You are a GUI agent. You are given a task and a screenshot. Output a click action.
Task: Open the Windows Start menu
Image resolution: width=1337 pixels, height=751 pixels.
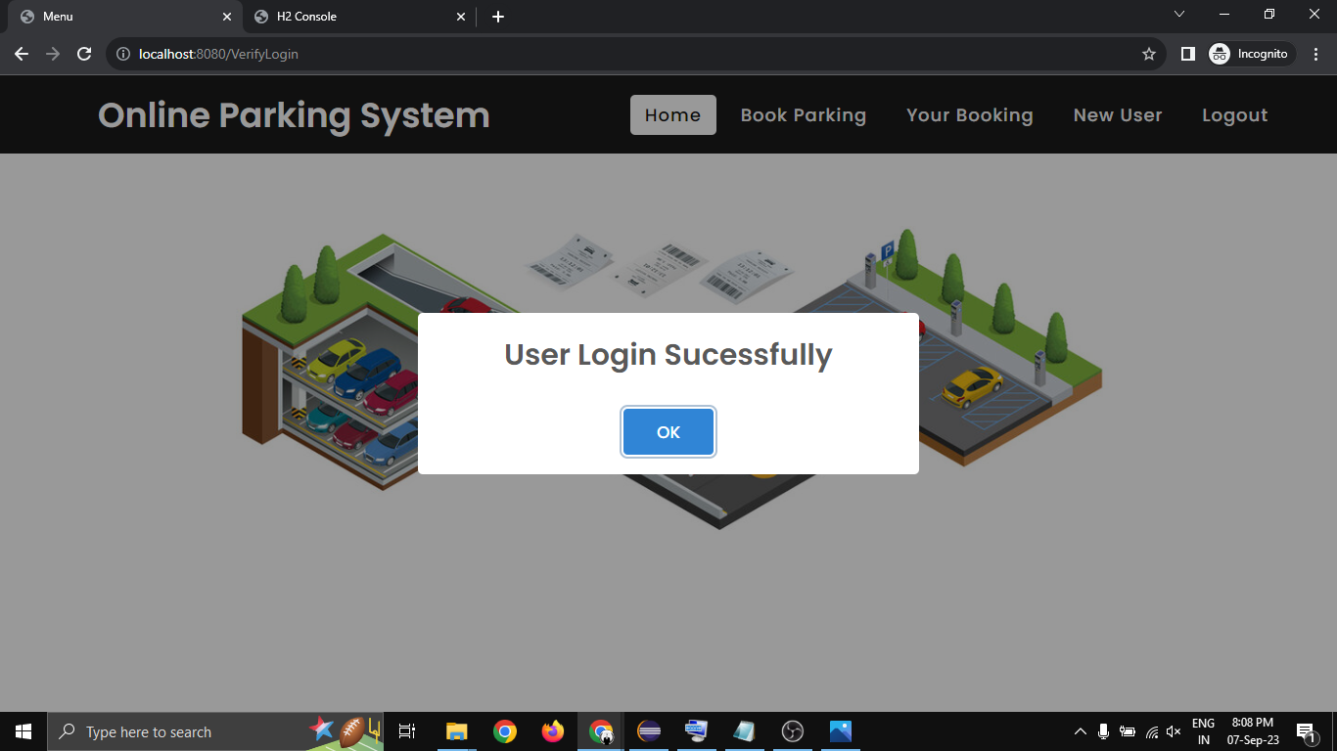23,731
